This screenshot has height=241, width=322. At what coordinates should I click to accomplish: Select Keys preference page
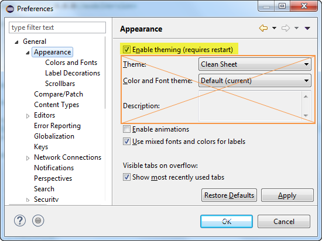point(41,147)
